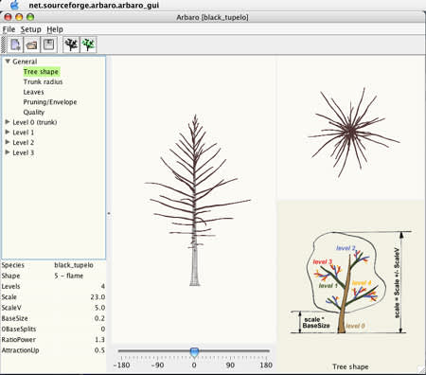
Task: Click the rotation slider track near -90
Action: coord(158,350)
